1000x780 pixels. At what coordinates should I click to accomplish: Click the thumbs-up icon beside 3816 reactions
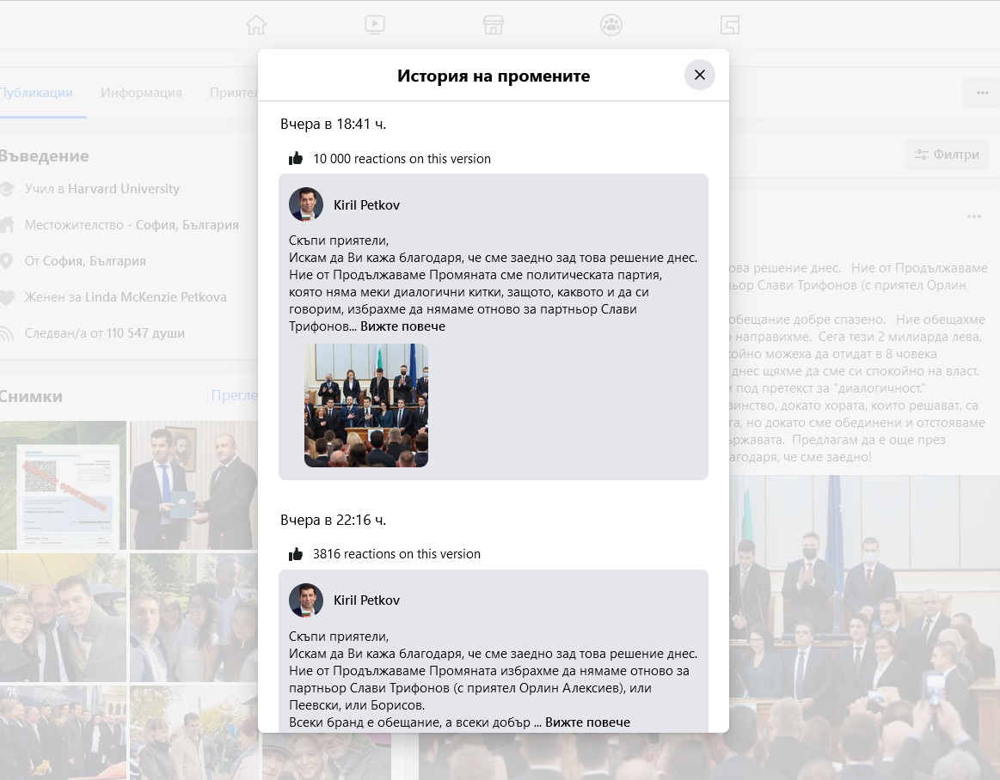(x=296, y=554)
